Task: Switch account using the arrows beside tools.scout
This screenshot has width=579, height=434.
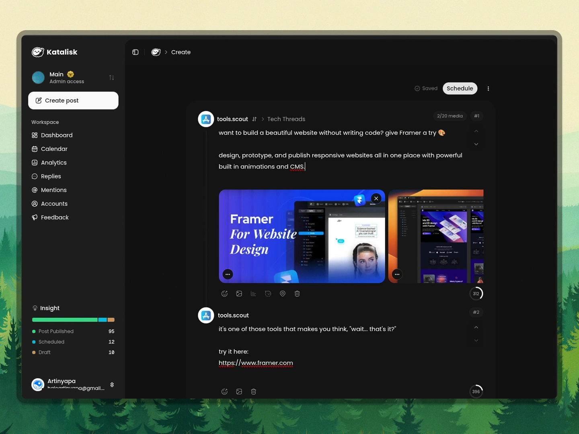Action: point(255,119)
